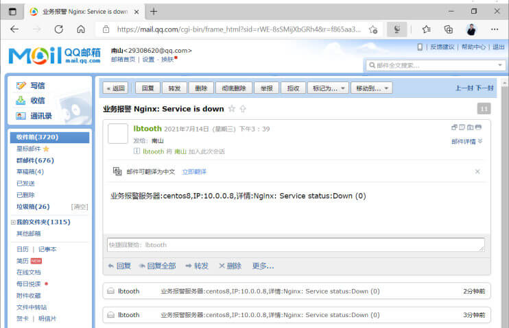Screen dimensions: 509x328
Task: Click the 上一封 previous mail link
Action: [464, 88]
